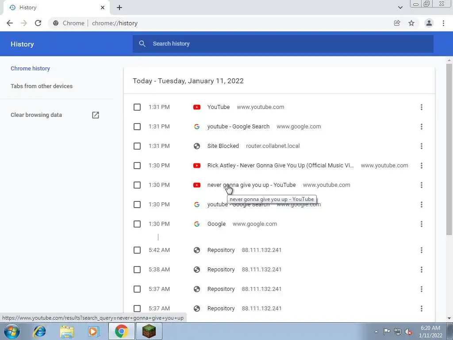This screenshot has width=453, height=340.
Task: Click the page's vertical scrollbar thumb
Action: (449, 149)
